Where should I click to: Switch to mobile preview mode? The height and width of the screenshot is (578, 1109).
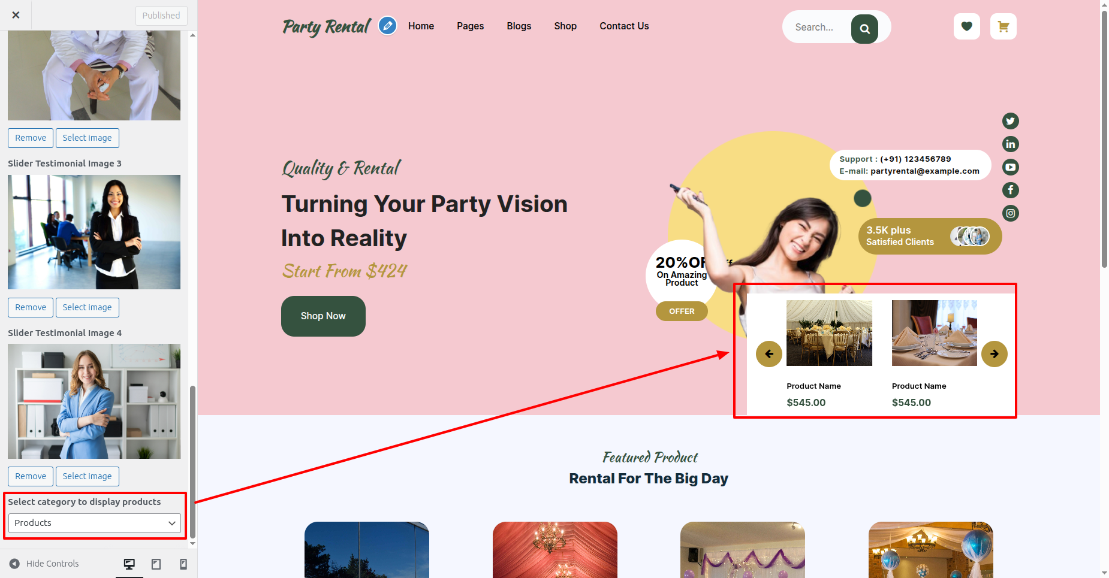pyautogui.click(x=183, y=564)
